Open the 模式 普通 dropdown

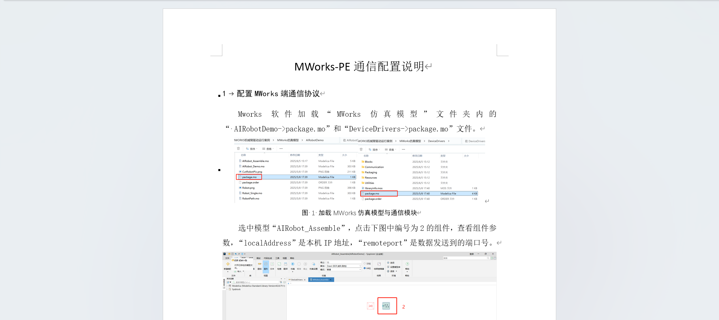click(344, 270)
